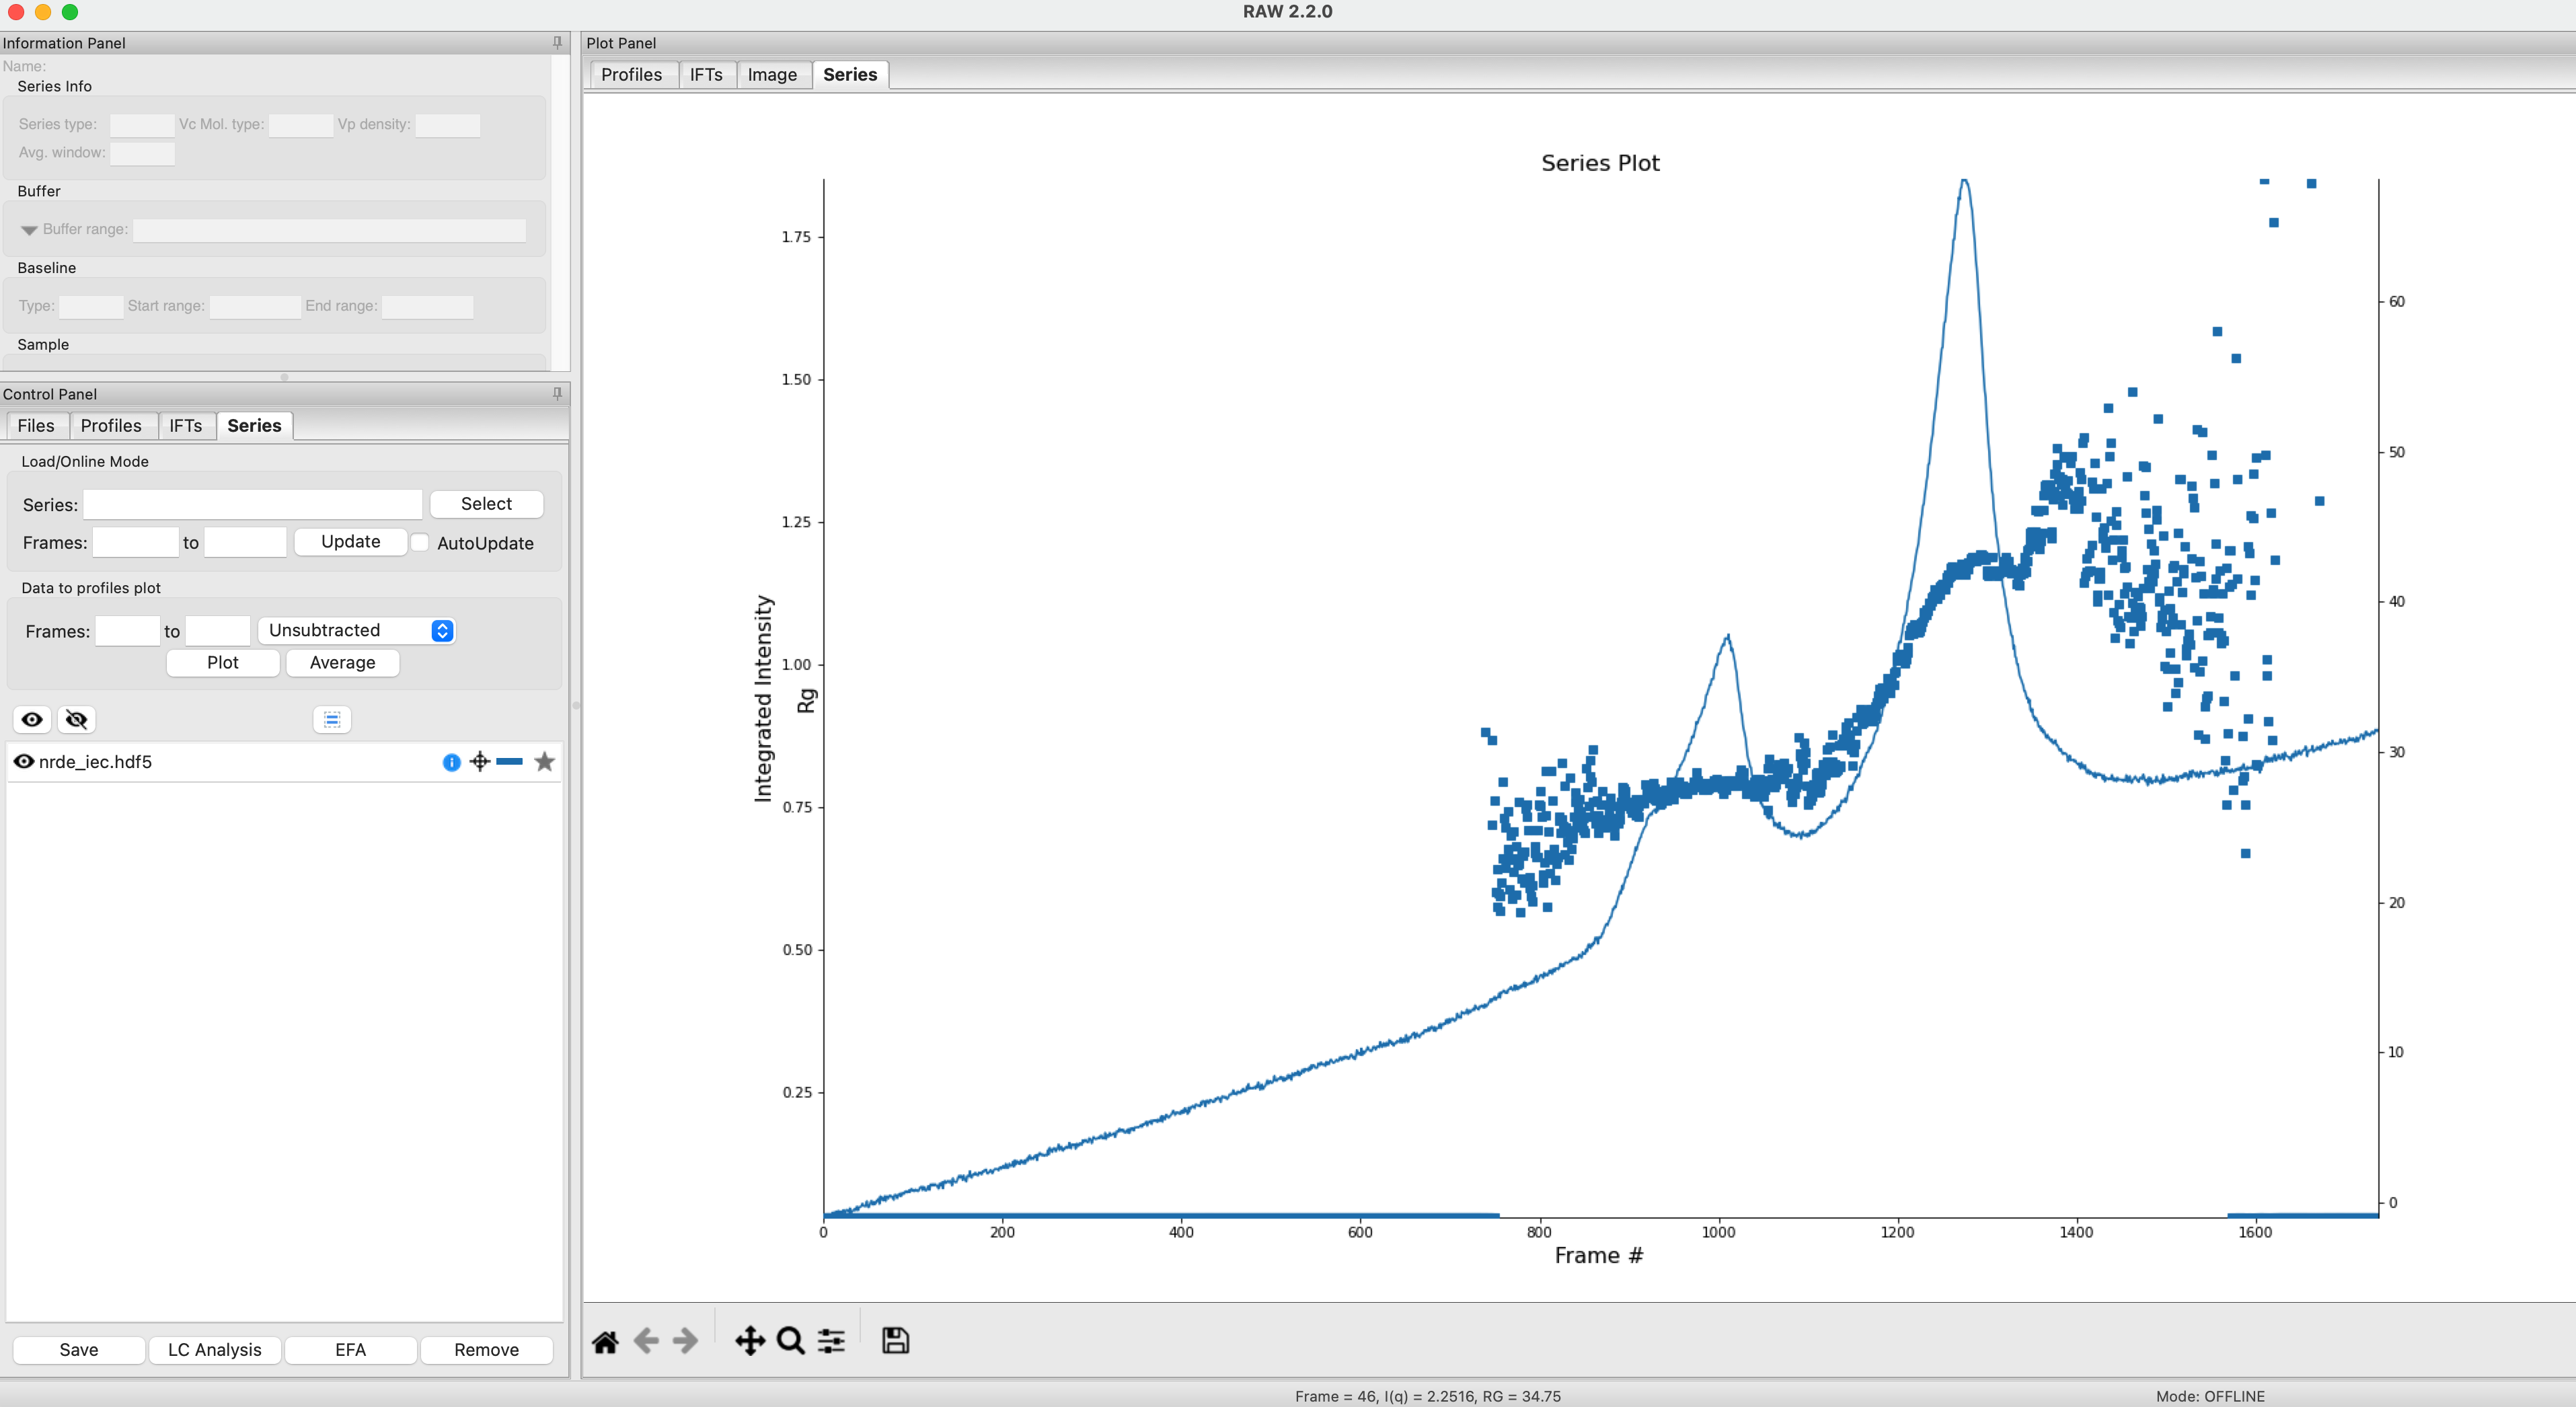The image size is (2576, 1407).
Task: Open info icon for nrde_iec.hdf5
Action: coord(451,762)
